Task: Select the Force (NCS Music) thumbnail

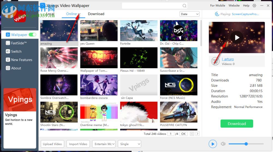Action: [x=179, y=85]
